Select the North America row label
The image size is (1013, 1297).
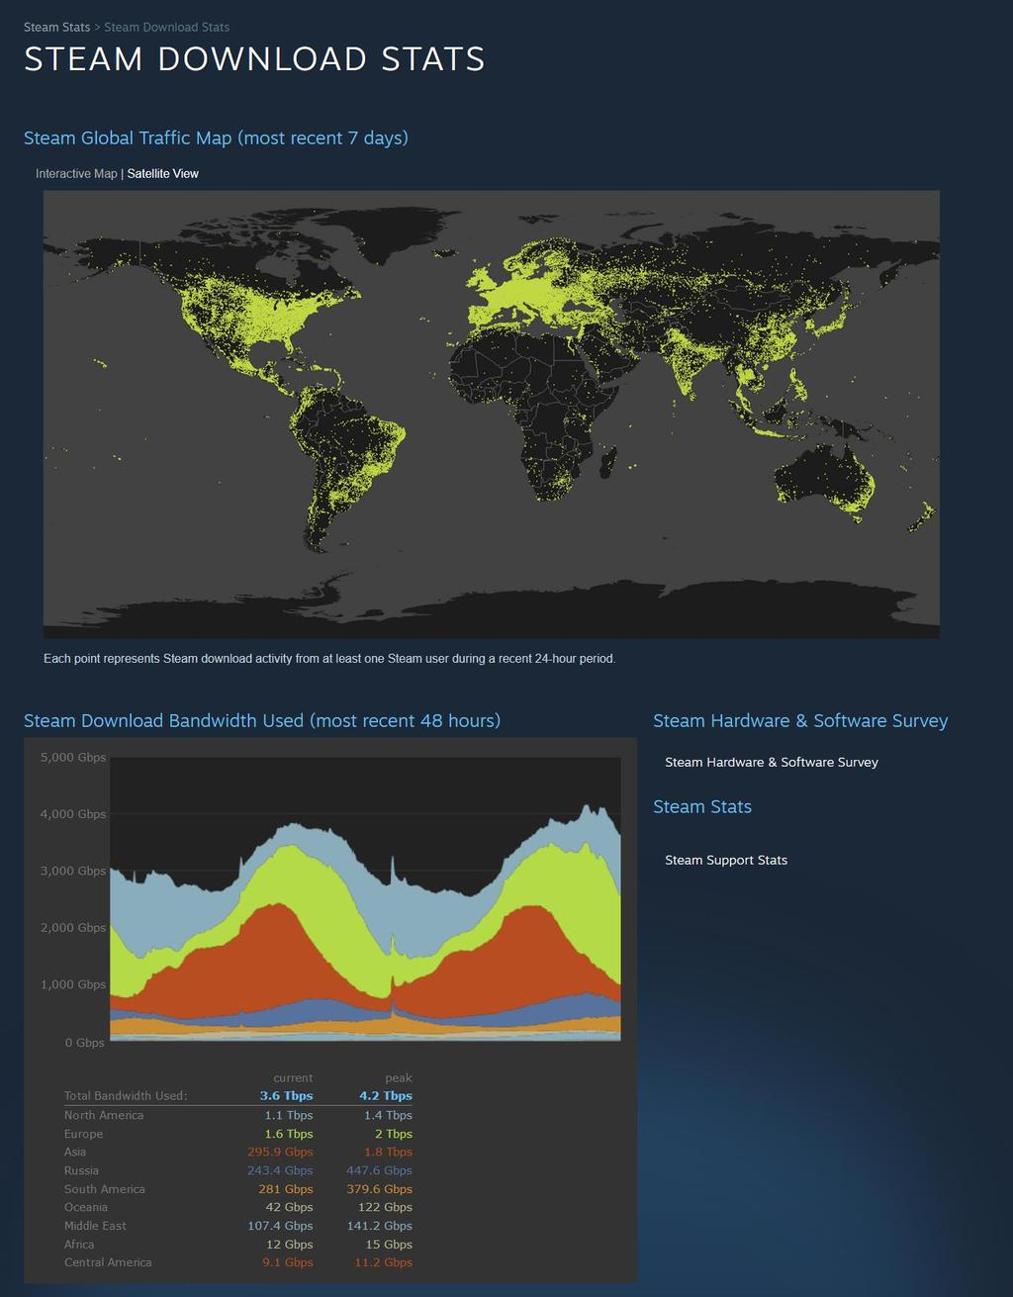click(104, 1115)
